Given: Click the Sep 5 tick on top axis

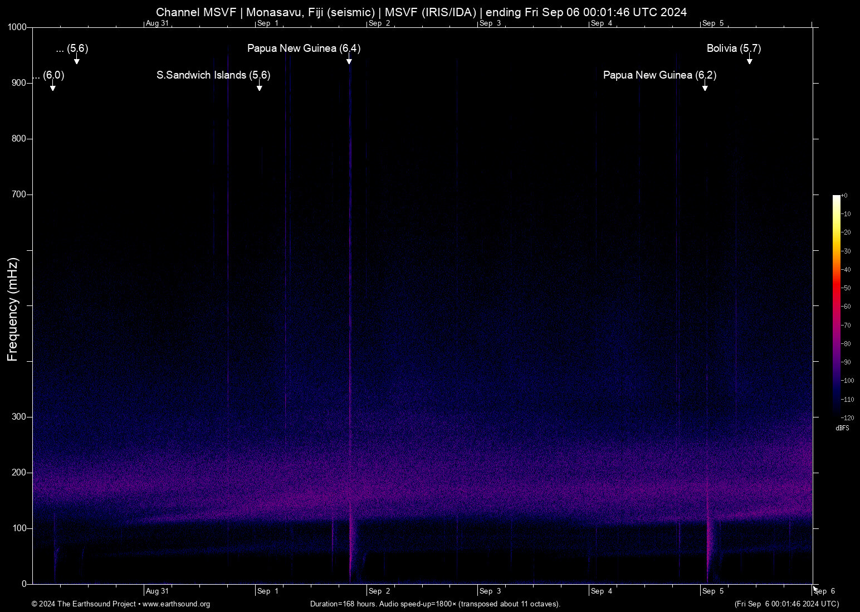Looking at the screenshot, I should point(713,23).
